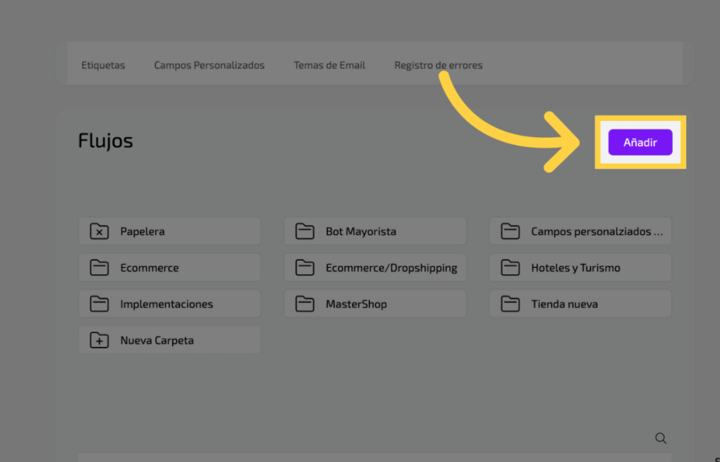Go to the Temas de Email tab
Image resolution: width=720 pixels, height=462 pixels.
coord(329,65)
